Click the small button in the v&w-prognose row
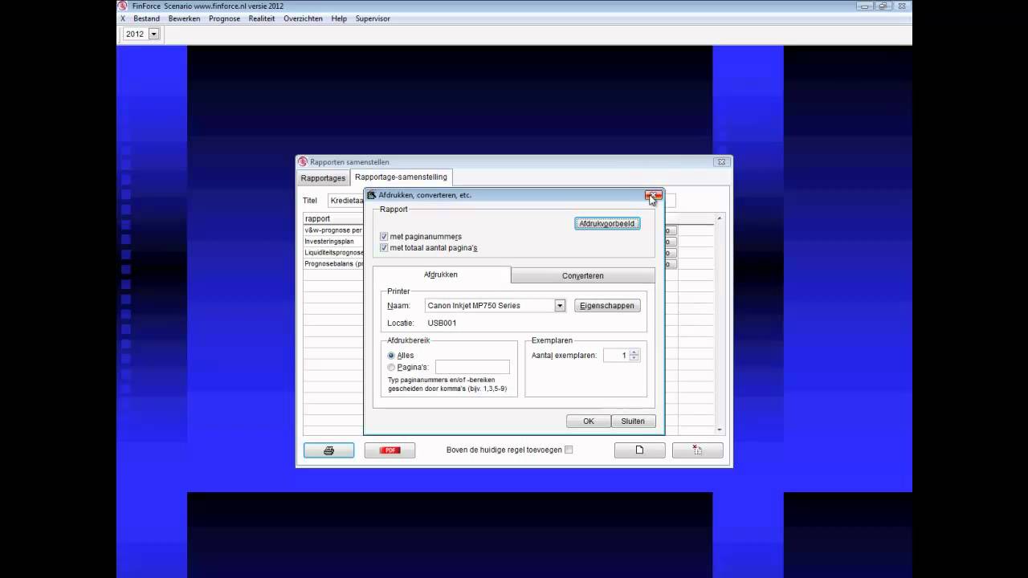1028x578 pixels. pyautogui.click(x=671, y=230)
